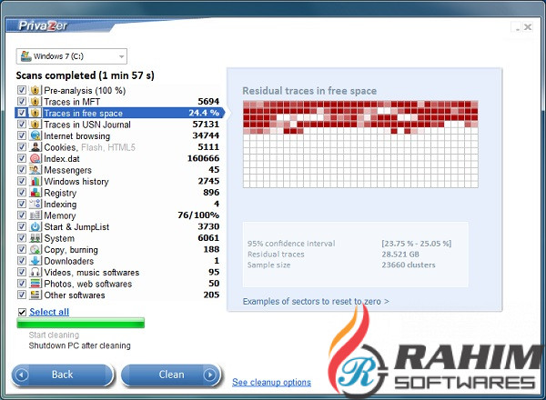This screenshot has width=546, height=400.
Task: Click the 95% confidence interval range value
Action: click(417, 244)
